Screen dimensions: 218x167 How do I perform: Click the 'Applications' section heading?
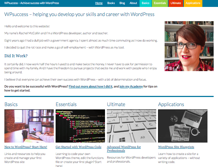point(171,104)
